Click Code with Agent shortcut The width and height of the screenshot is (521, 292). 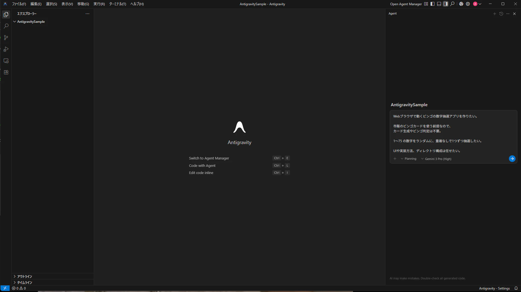coord(202,165)
